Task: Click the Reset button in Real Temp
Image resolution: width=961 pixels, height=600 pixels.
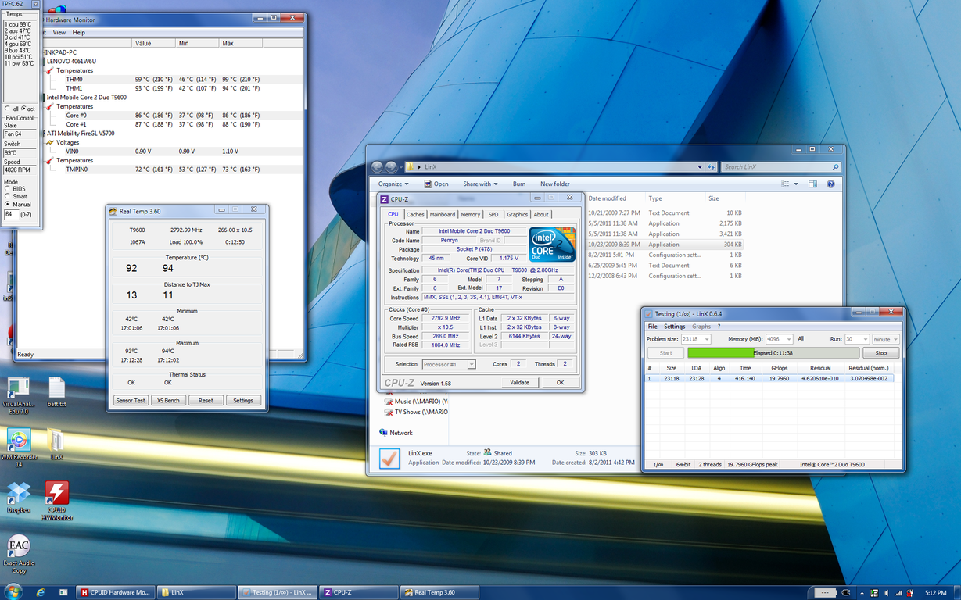Action: pyautogui.click(x=206, y=400)
